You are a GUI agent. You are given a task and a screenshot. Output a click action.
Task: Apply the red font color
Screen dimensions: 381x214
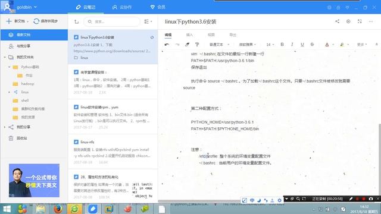(327, 45)
